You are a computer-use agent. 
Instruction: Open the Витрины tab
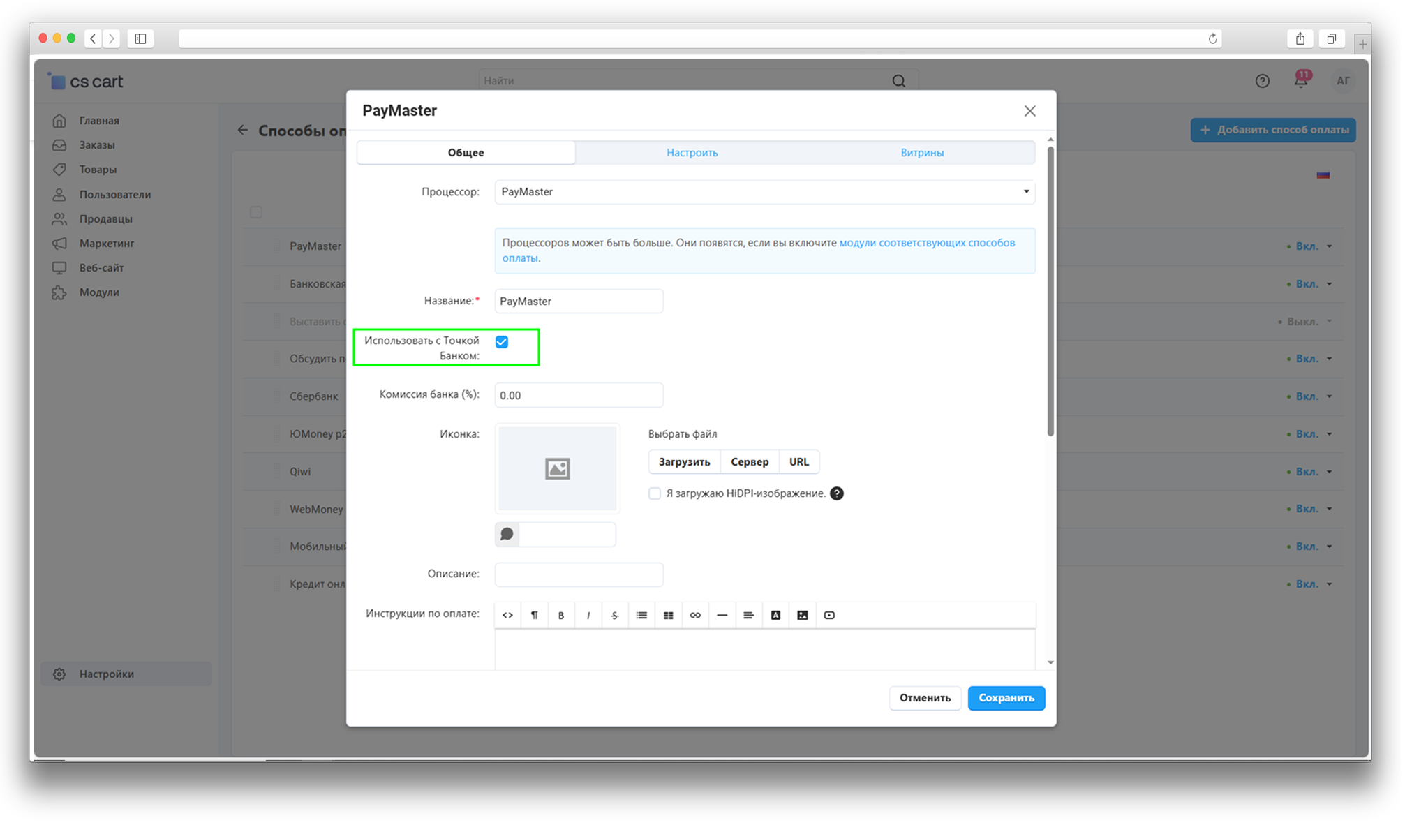(921, 153)
